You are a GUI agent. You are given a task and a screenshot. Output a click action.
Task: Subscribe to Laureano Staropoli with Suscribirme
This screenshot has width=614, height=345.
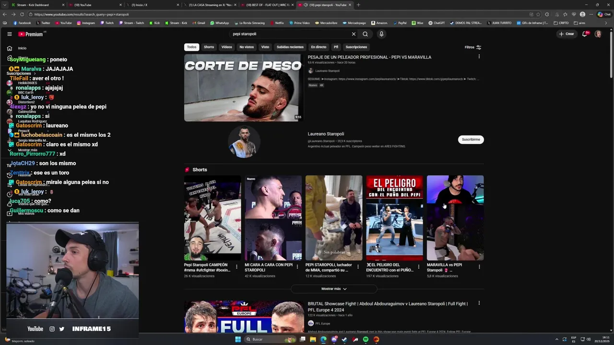click(471, 139)
